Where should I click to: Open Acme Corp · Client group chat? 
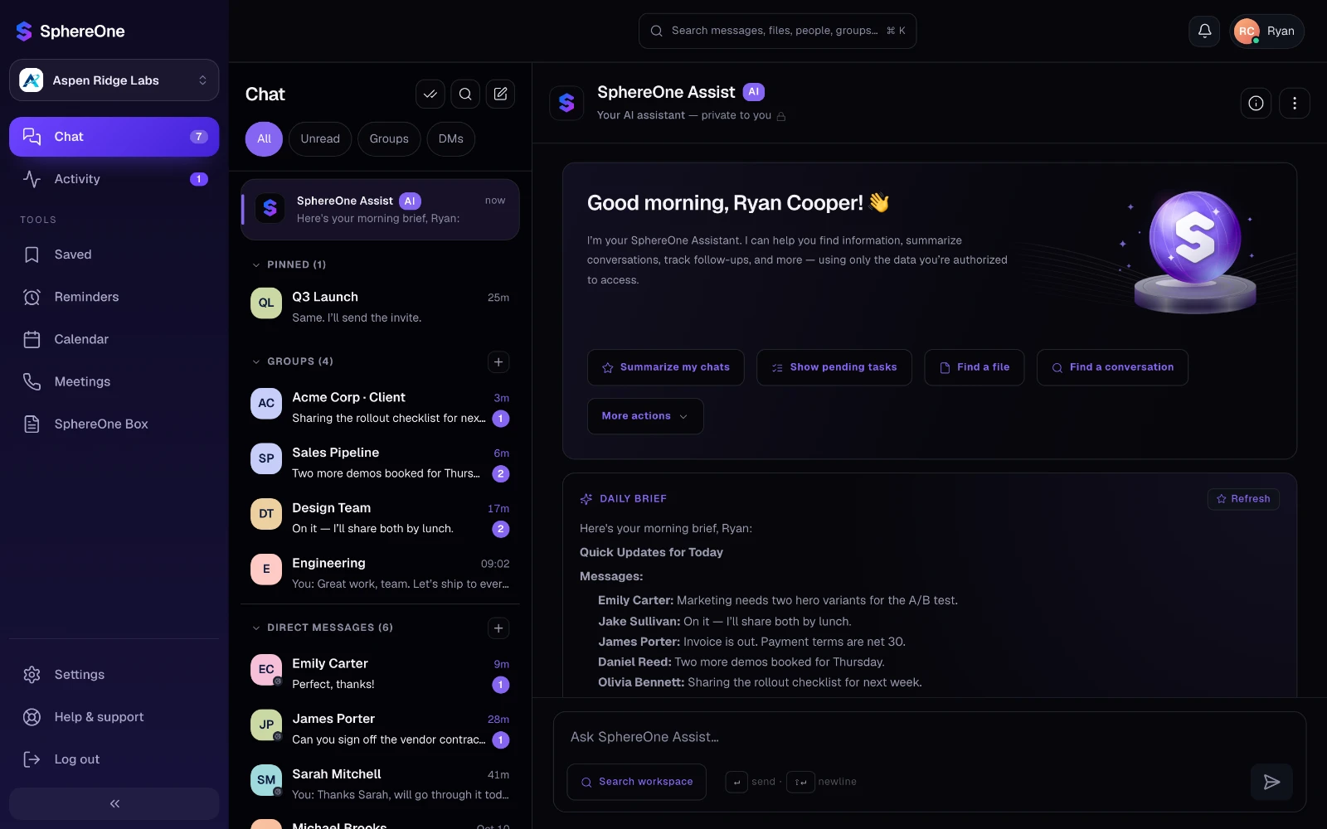pos(380,407)
